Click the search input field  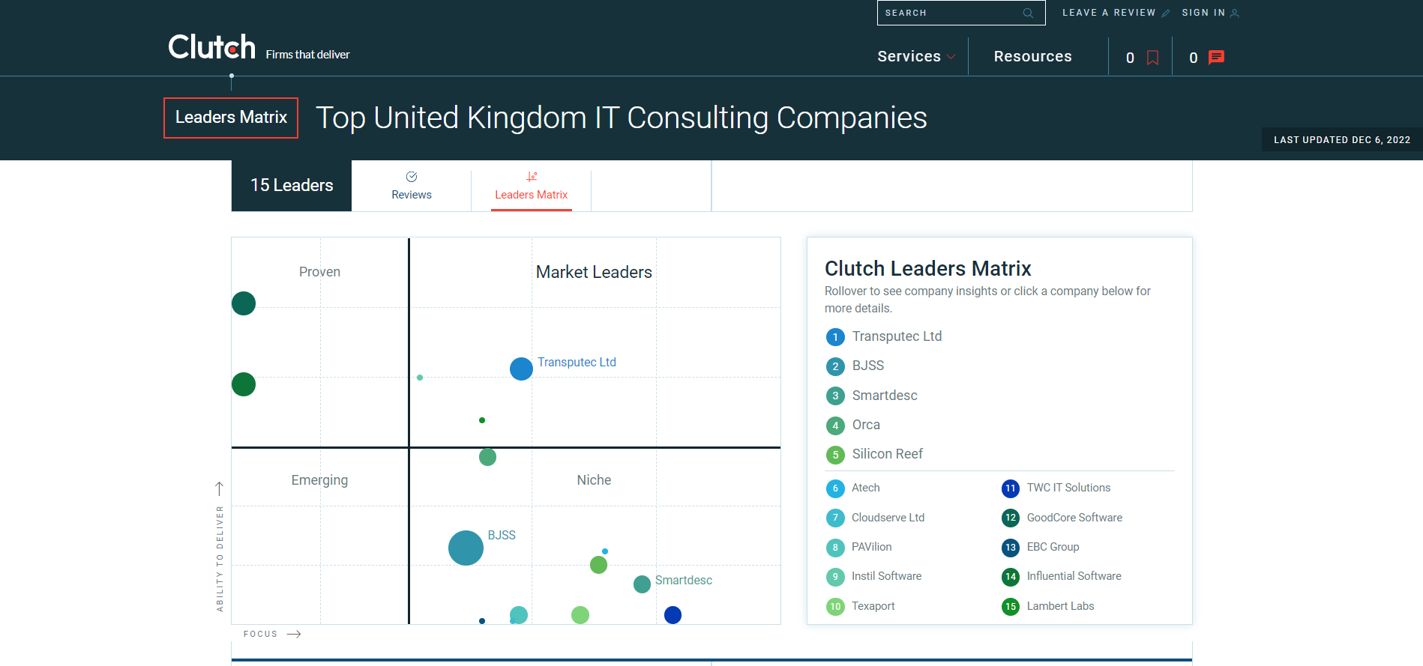(x=961, y=13)
